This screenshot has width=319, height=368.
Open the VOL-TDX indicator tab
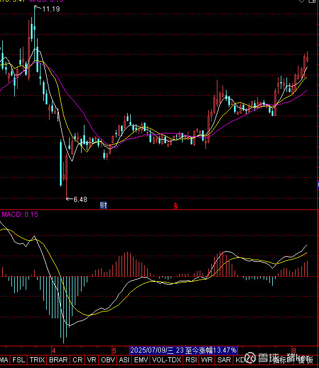coord(167,360)
